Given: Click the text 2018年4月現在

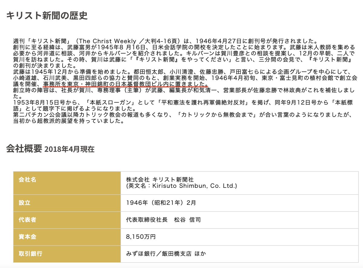Looking at the screenshot, I should [69, 149].
